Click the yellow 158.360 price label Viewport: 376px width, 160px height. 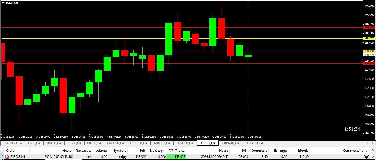pos(369,51)
